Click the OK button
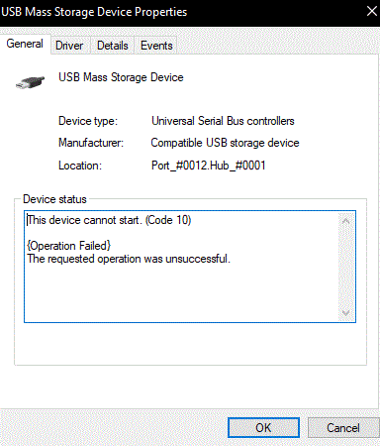Viewport: 380px width, 446px height. (263, 428)
